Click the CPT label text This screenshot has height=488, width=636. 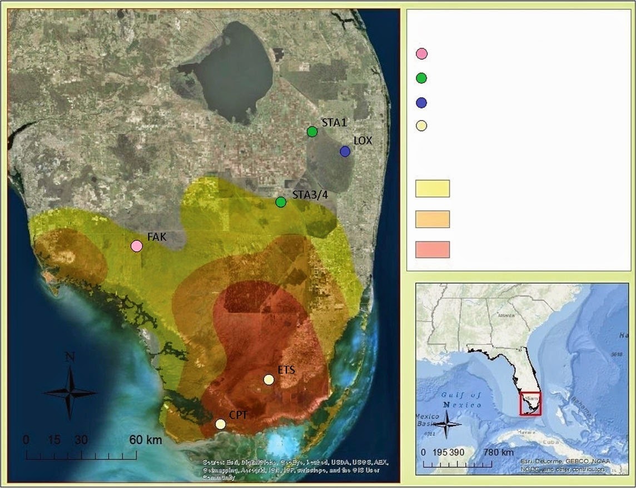(238, 415)
